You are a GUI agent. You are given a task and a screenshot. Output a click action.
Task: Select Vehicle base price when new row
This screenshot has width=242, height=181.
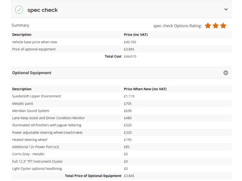(x=121, y=42)
